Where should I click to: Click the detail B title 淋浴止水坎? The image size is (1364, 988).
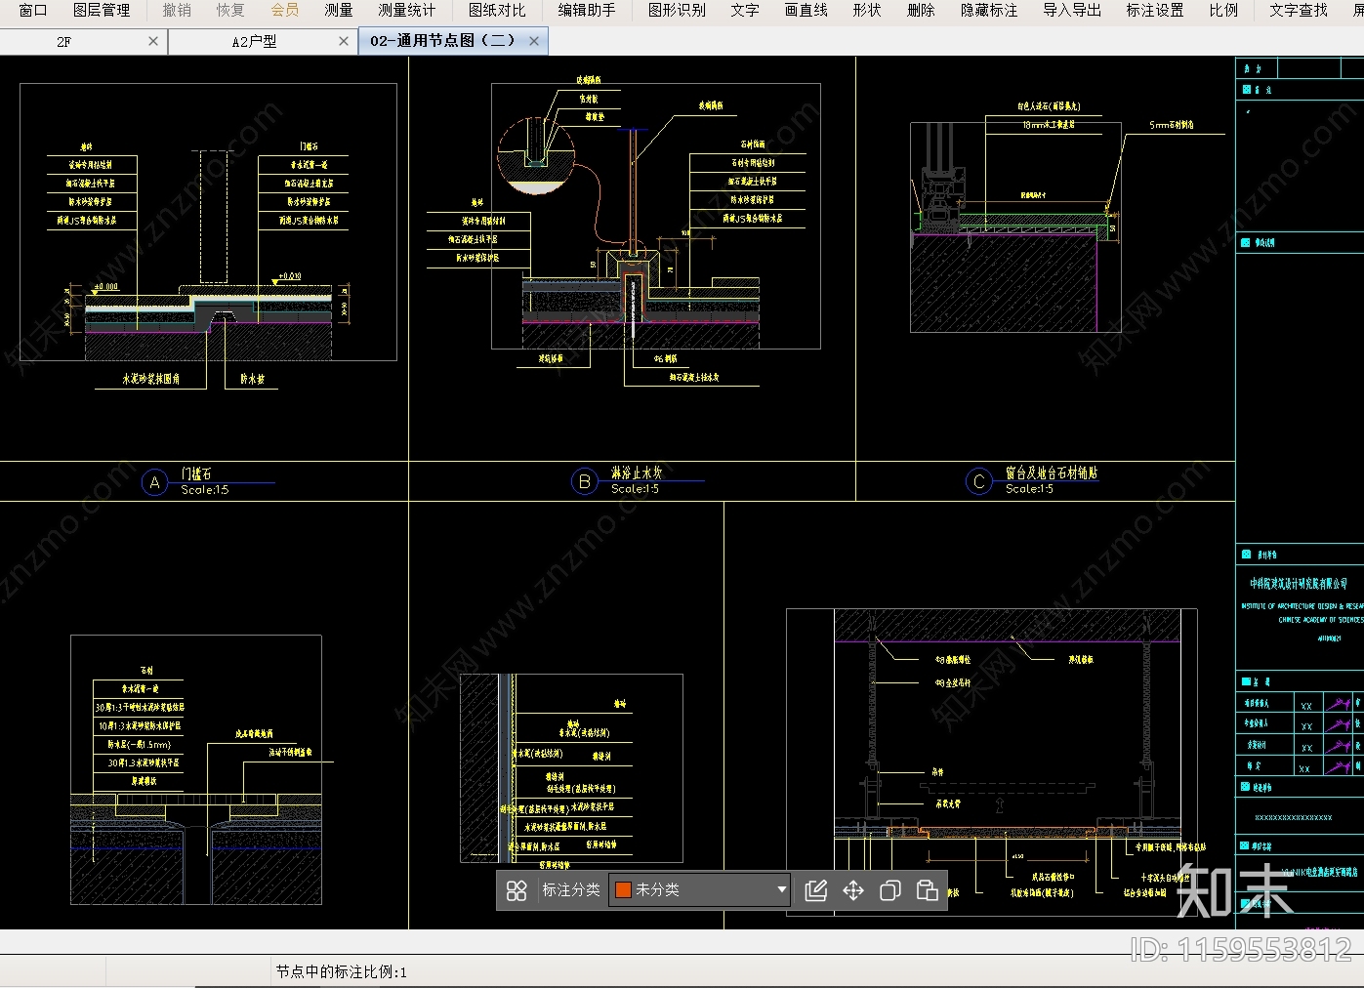pos(638,473)
